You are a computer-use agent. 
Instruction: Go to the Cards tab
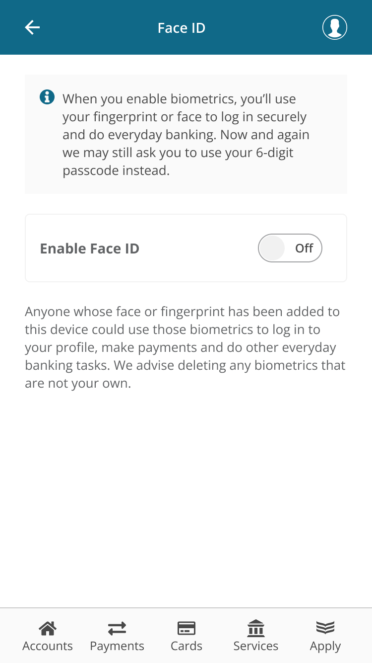(186, 635)
